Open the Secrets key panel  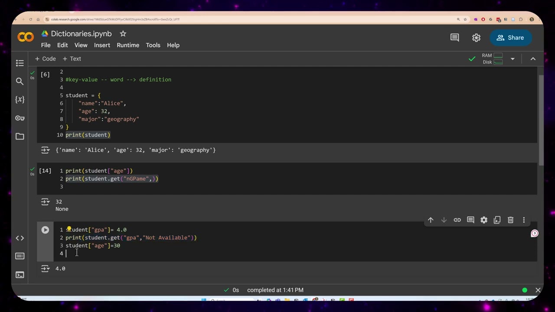[20, 118]
